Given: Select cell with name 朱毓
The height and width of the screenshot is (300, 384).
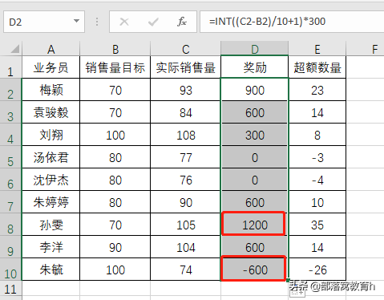Looking at the screenshot, I should pyautogui.click(x=51, y=270).
